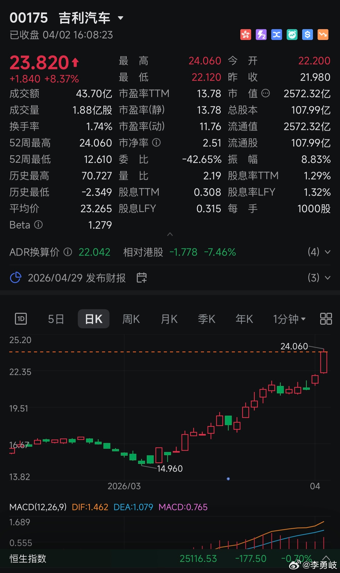Screen dimensions: 340x573
Task: Tap the 总股本 value 107.99亿
Action: coord(311,110)
